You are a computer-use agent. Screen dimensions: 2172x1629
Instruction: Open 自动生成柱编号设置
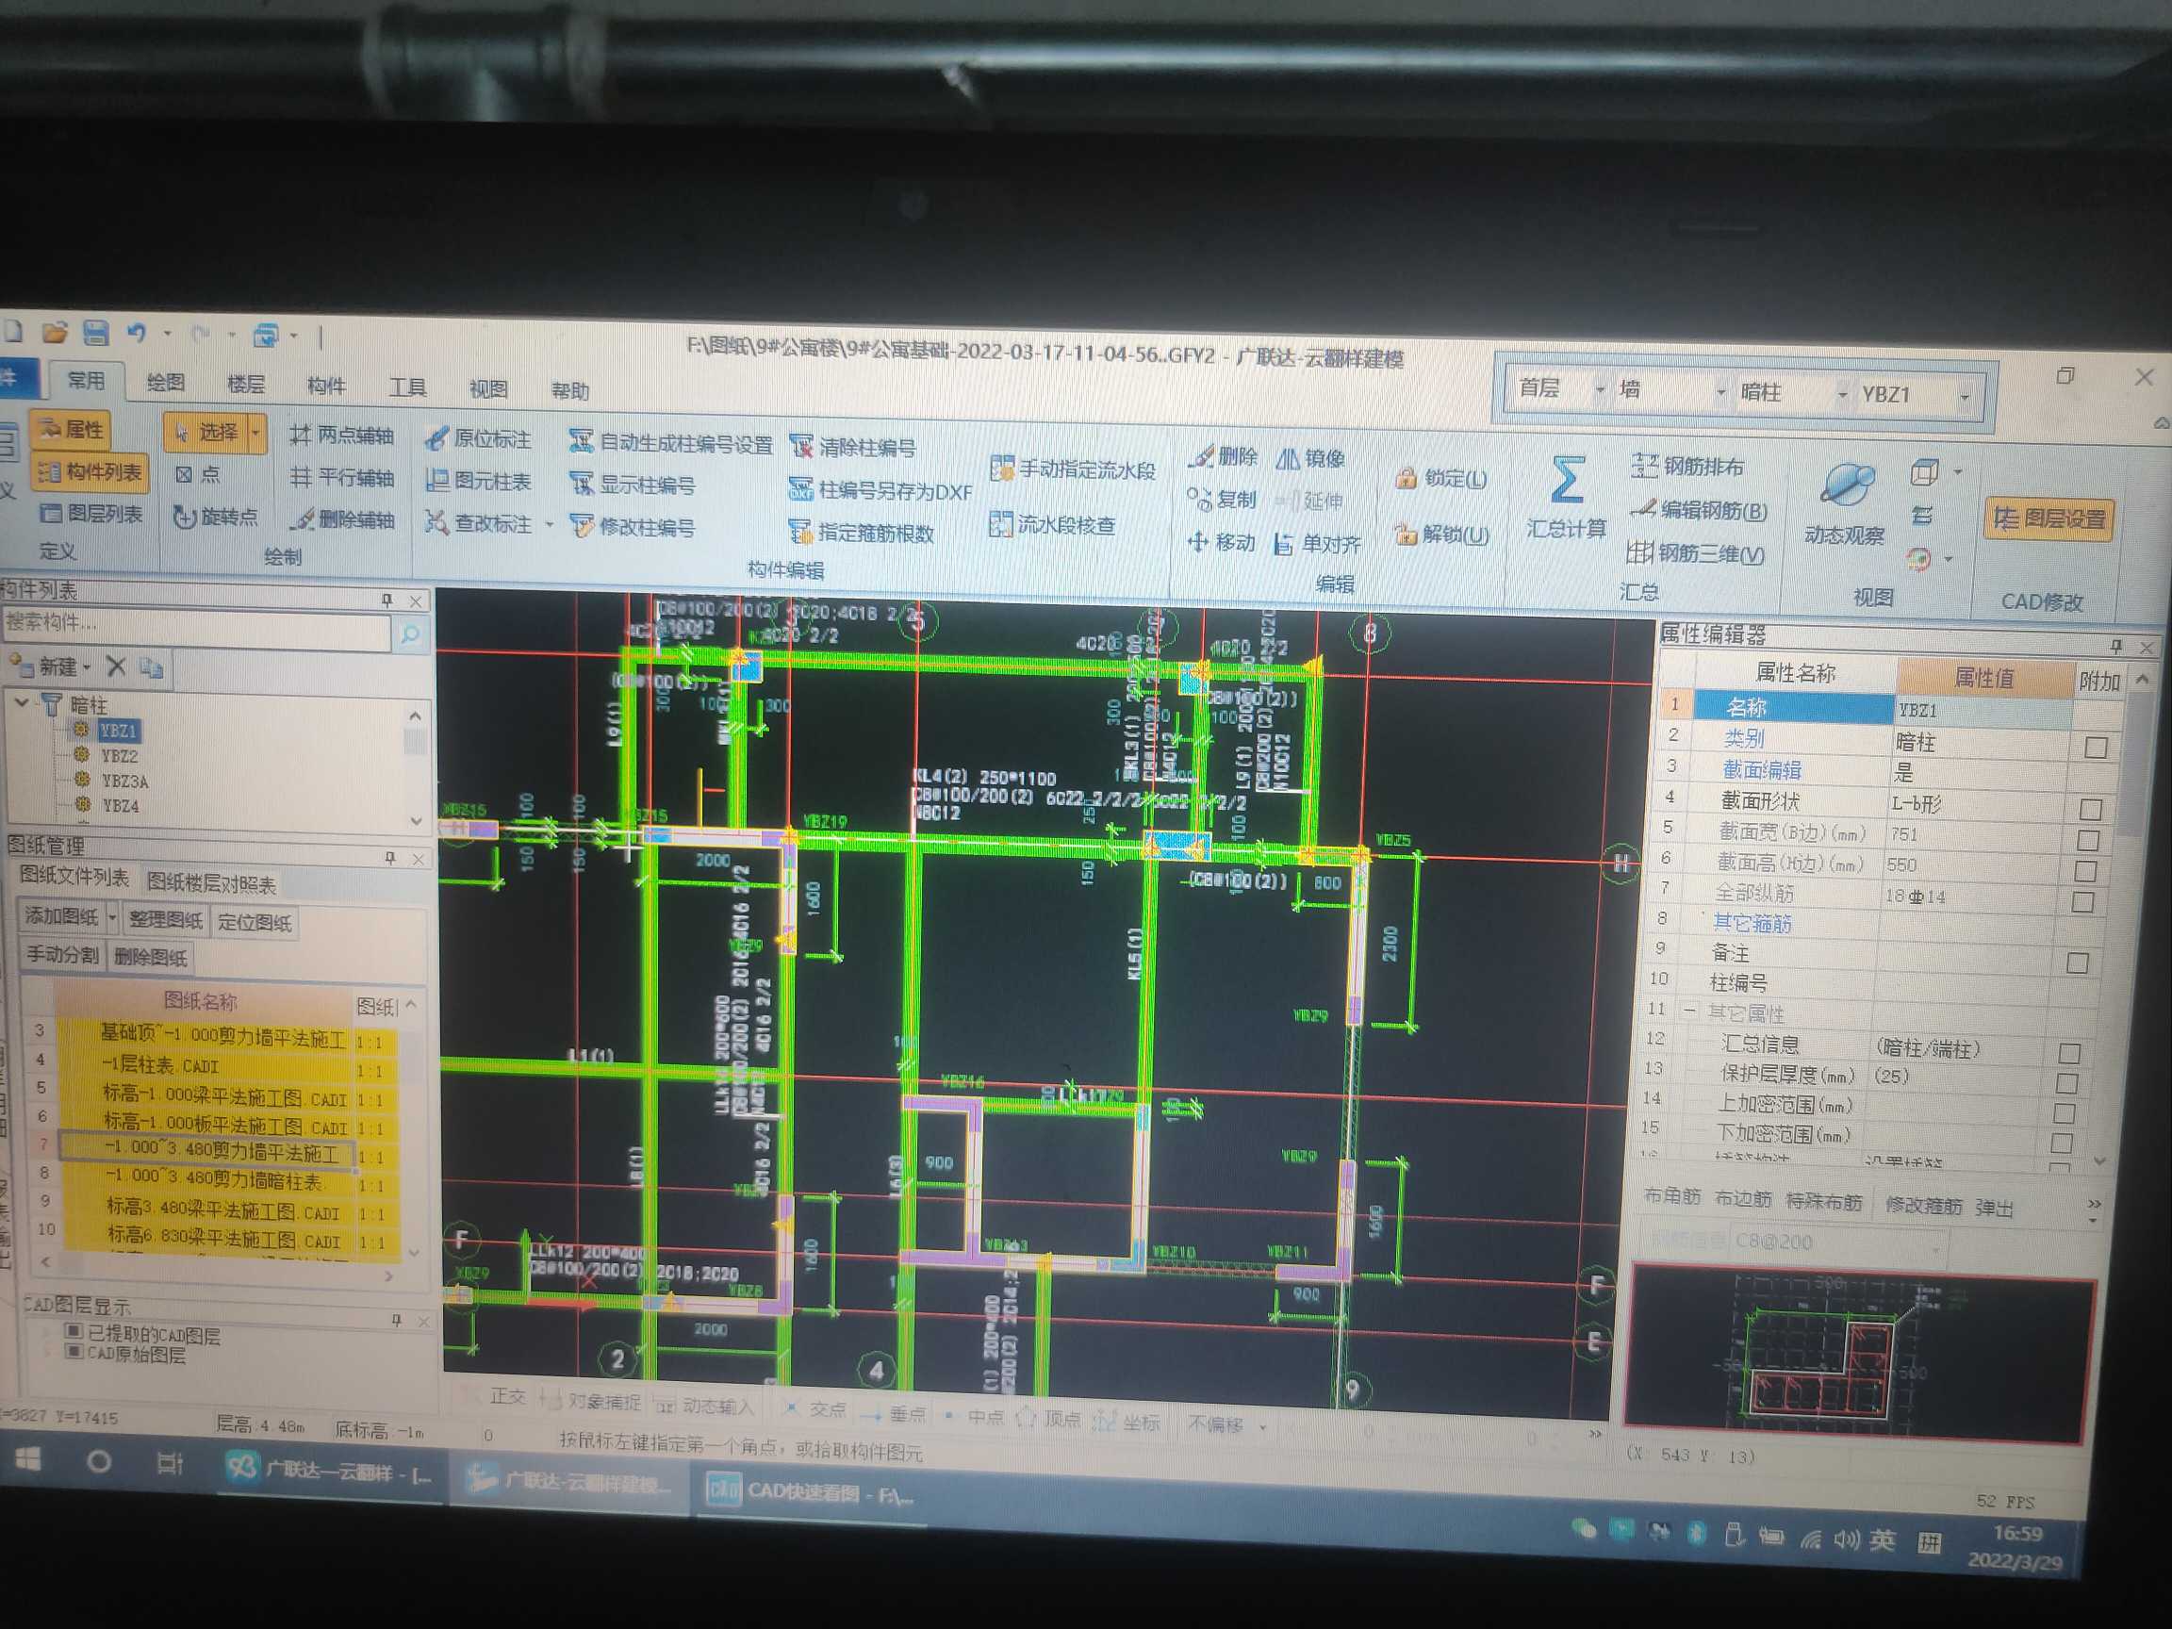click(670, 443)
